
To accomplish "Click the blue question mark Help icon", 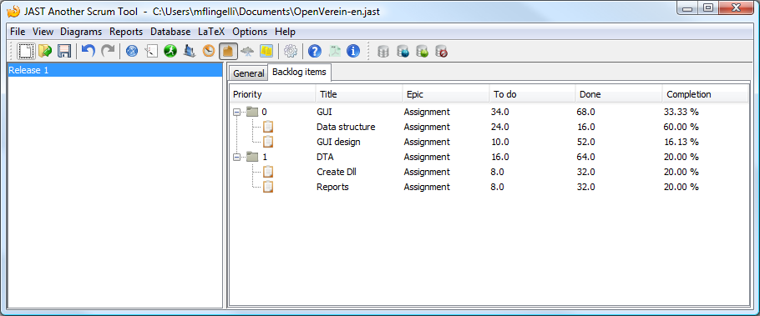I will (315, 51).
